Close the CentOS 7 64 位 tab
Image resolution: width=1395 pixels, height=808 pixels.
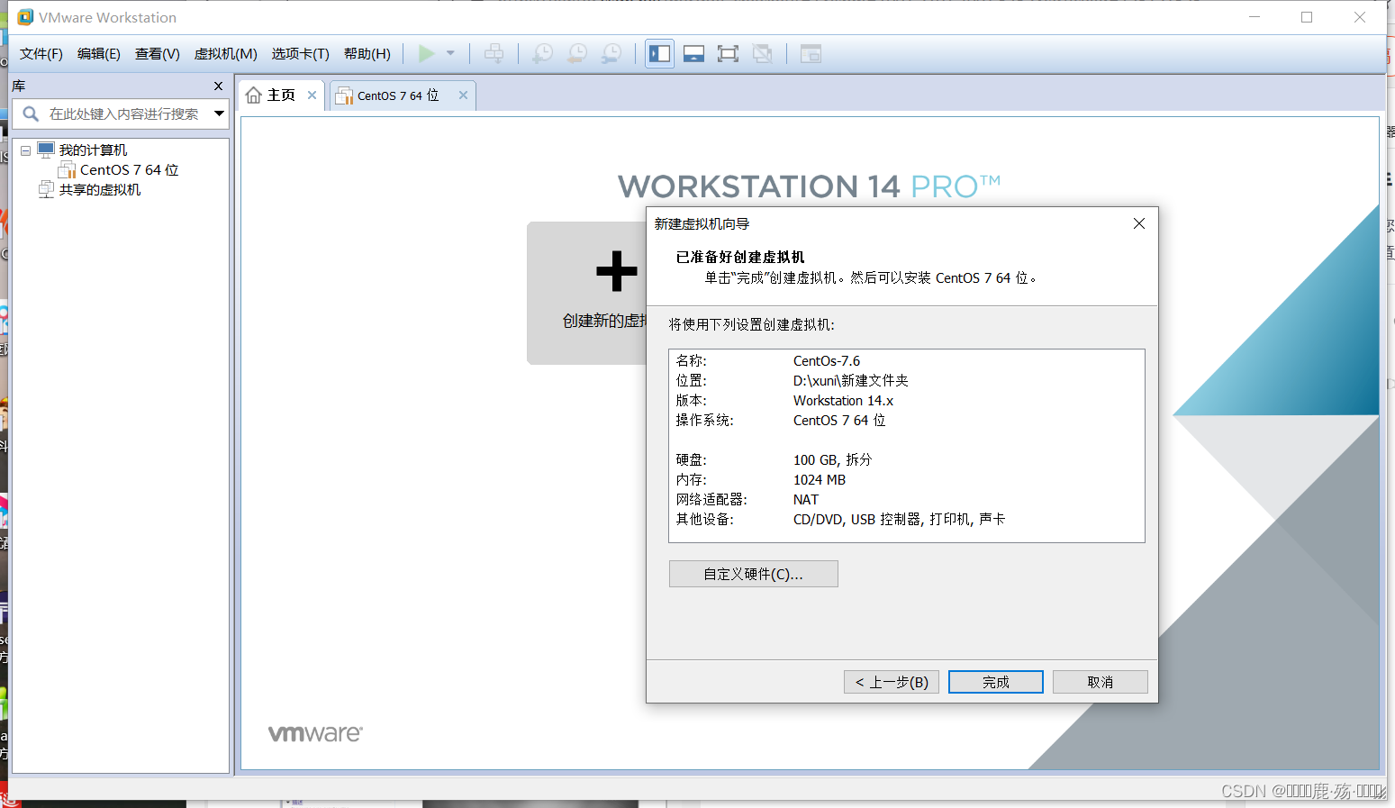tap(463, 95)
